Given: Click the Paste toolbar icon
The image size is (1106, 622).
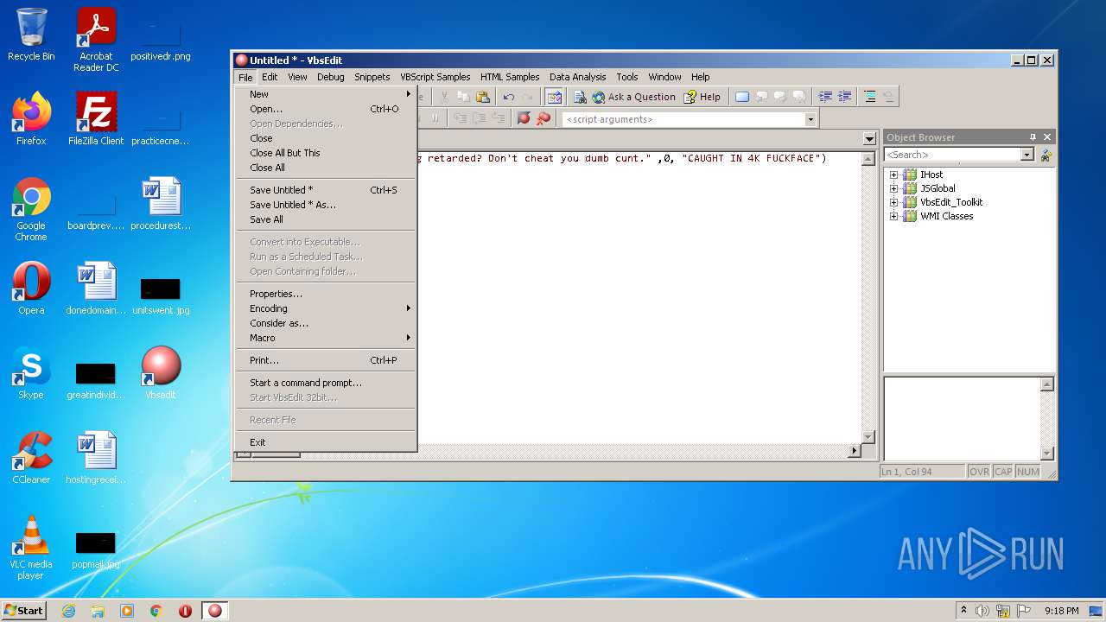Looking at the screenshot, I should tap(483, 97).
